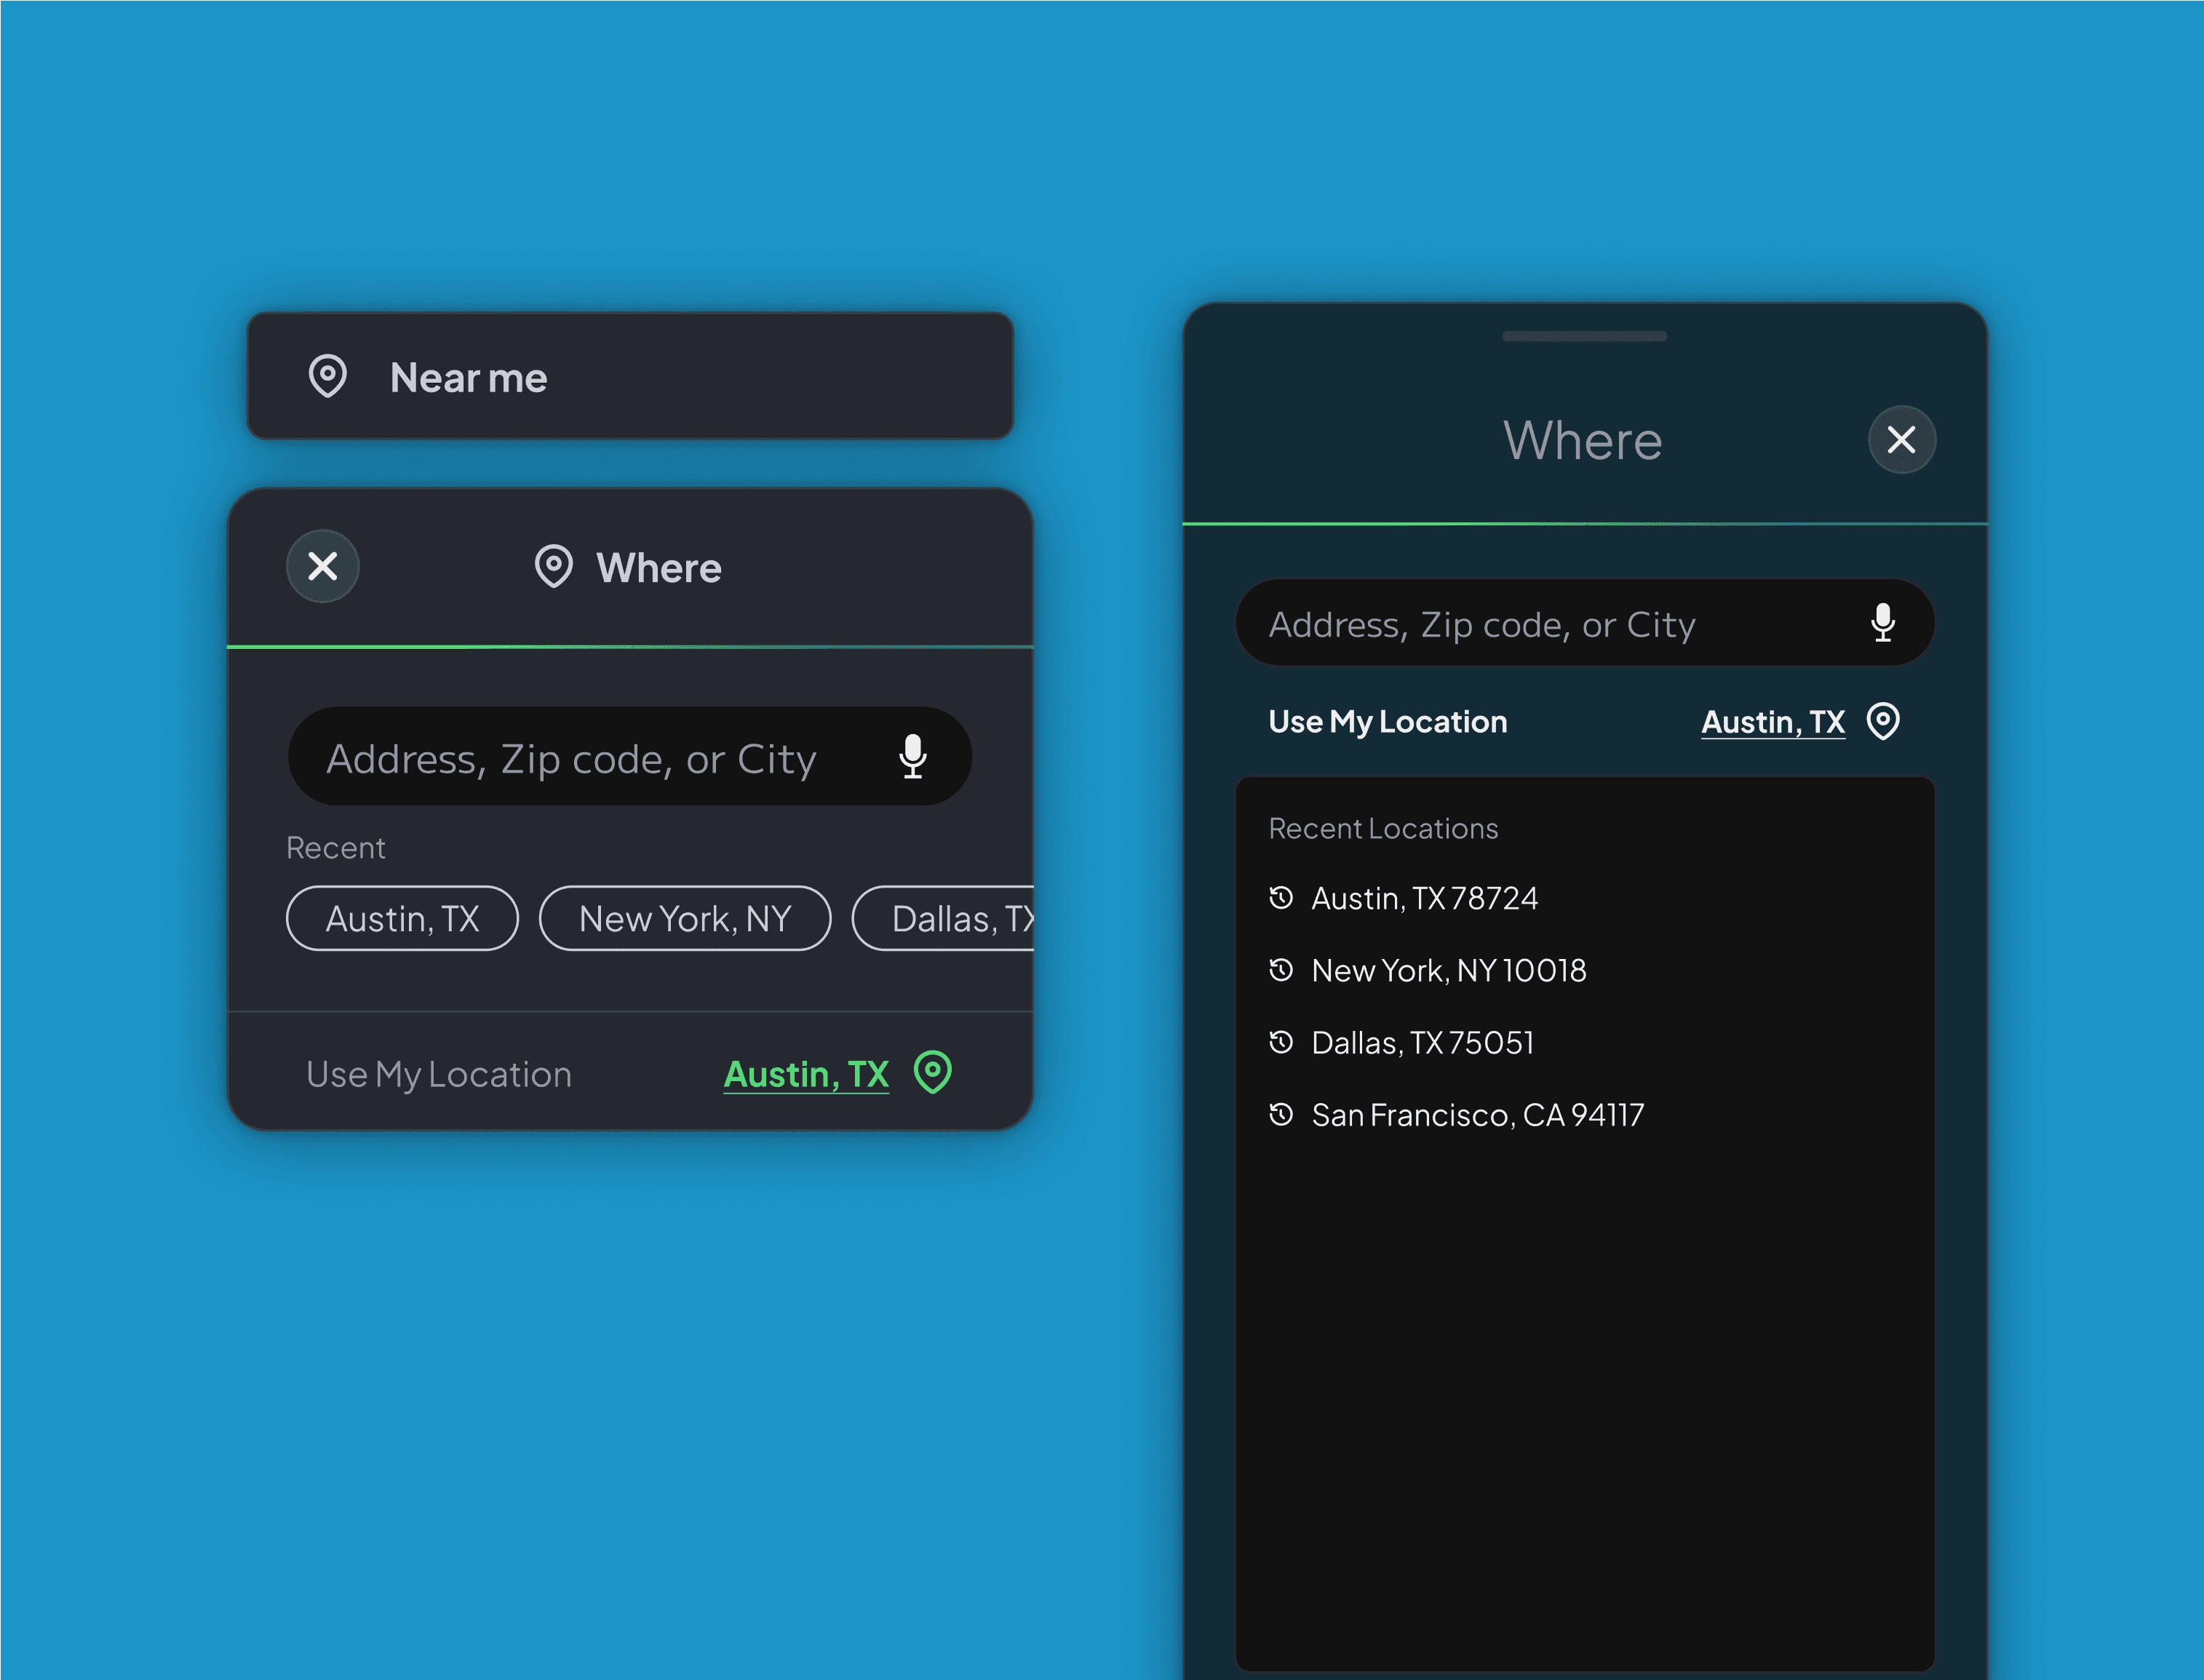The width and height of the screenshot is (2204, 1680).
Task: Select Dallas TX 75051 from recent locations
Action: click(1423, 1041)
